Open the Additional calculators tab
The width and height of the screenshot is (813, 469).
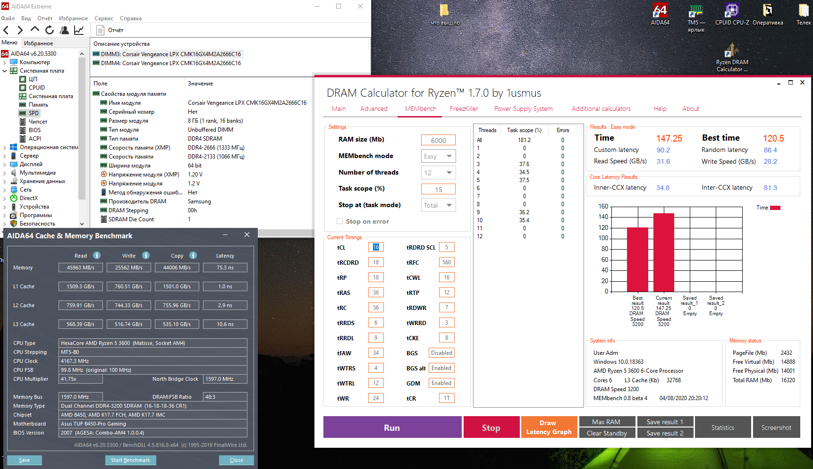(601, 109)
